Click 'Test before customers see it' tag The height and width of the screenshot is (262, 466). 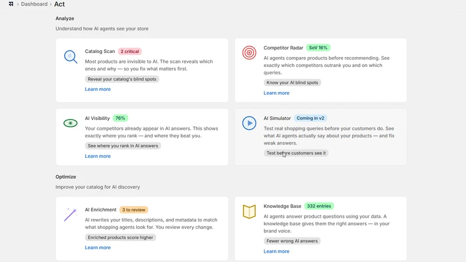(x=296, y=153)
